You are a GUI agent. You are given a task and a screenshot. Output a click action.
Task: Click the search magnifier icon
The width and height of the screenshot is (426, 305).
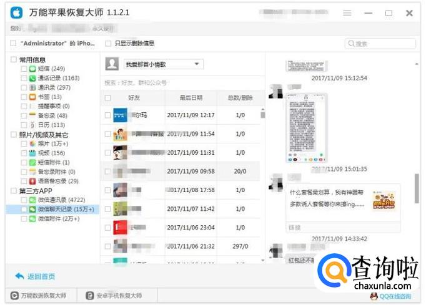[x=351, y=44]
